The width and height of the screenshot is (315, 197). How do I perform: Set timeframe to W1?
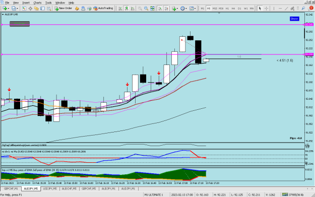(x=245, y=9)
